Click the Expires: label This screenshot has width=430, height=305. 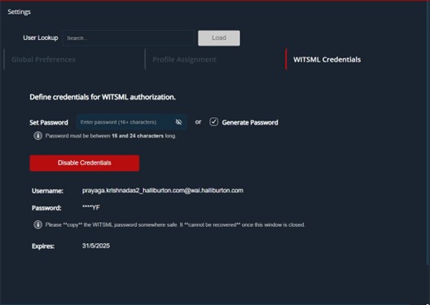tap(43, 246)
